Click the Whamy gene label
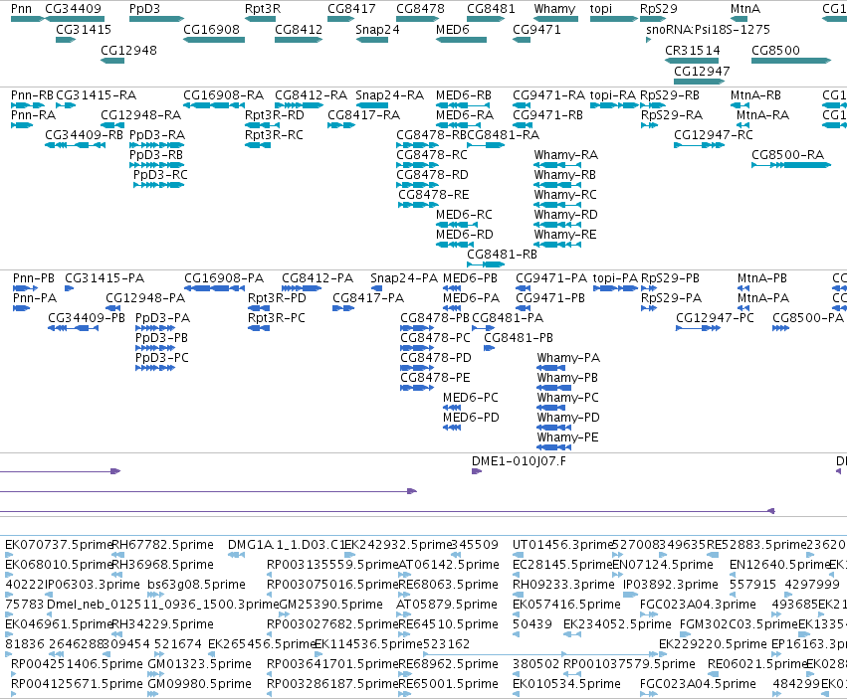847x699 pixels. coord(554,9)
